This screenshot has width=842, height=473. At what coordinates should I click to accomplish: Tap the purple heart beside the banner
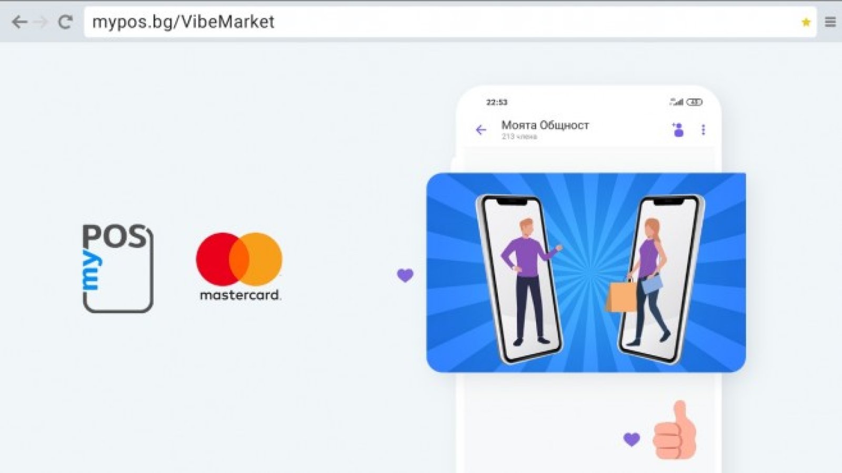coord(405,275)
